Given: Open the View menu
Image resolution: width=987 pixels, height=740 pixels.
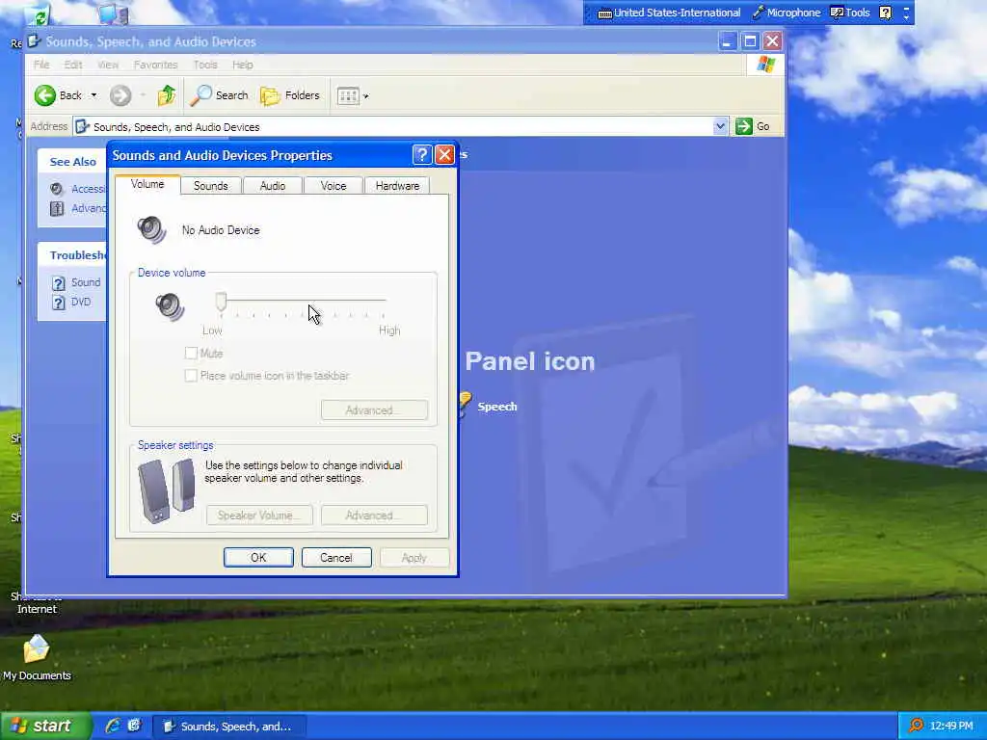Looking at the screenshot, I should click(x=108, y=65).
